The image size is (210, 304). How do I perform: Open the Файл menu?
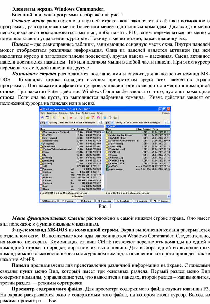[43, 113]
